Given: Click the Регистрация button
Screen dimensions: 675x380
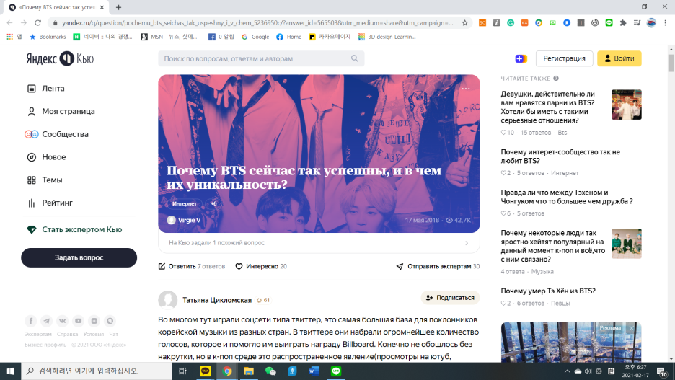Looking at the screenshot, I should pos(564,58).
